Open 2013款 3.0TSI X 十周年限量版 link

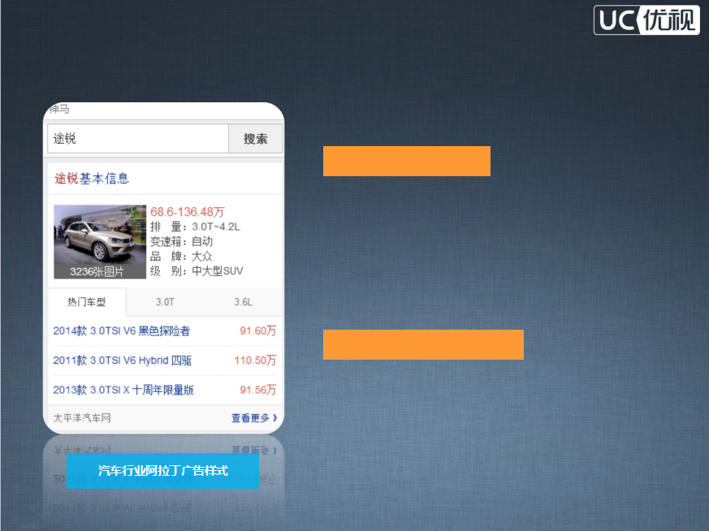pos(123,390)
